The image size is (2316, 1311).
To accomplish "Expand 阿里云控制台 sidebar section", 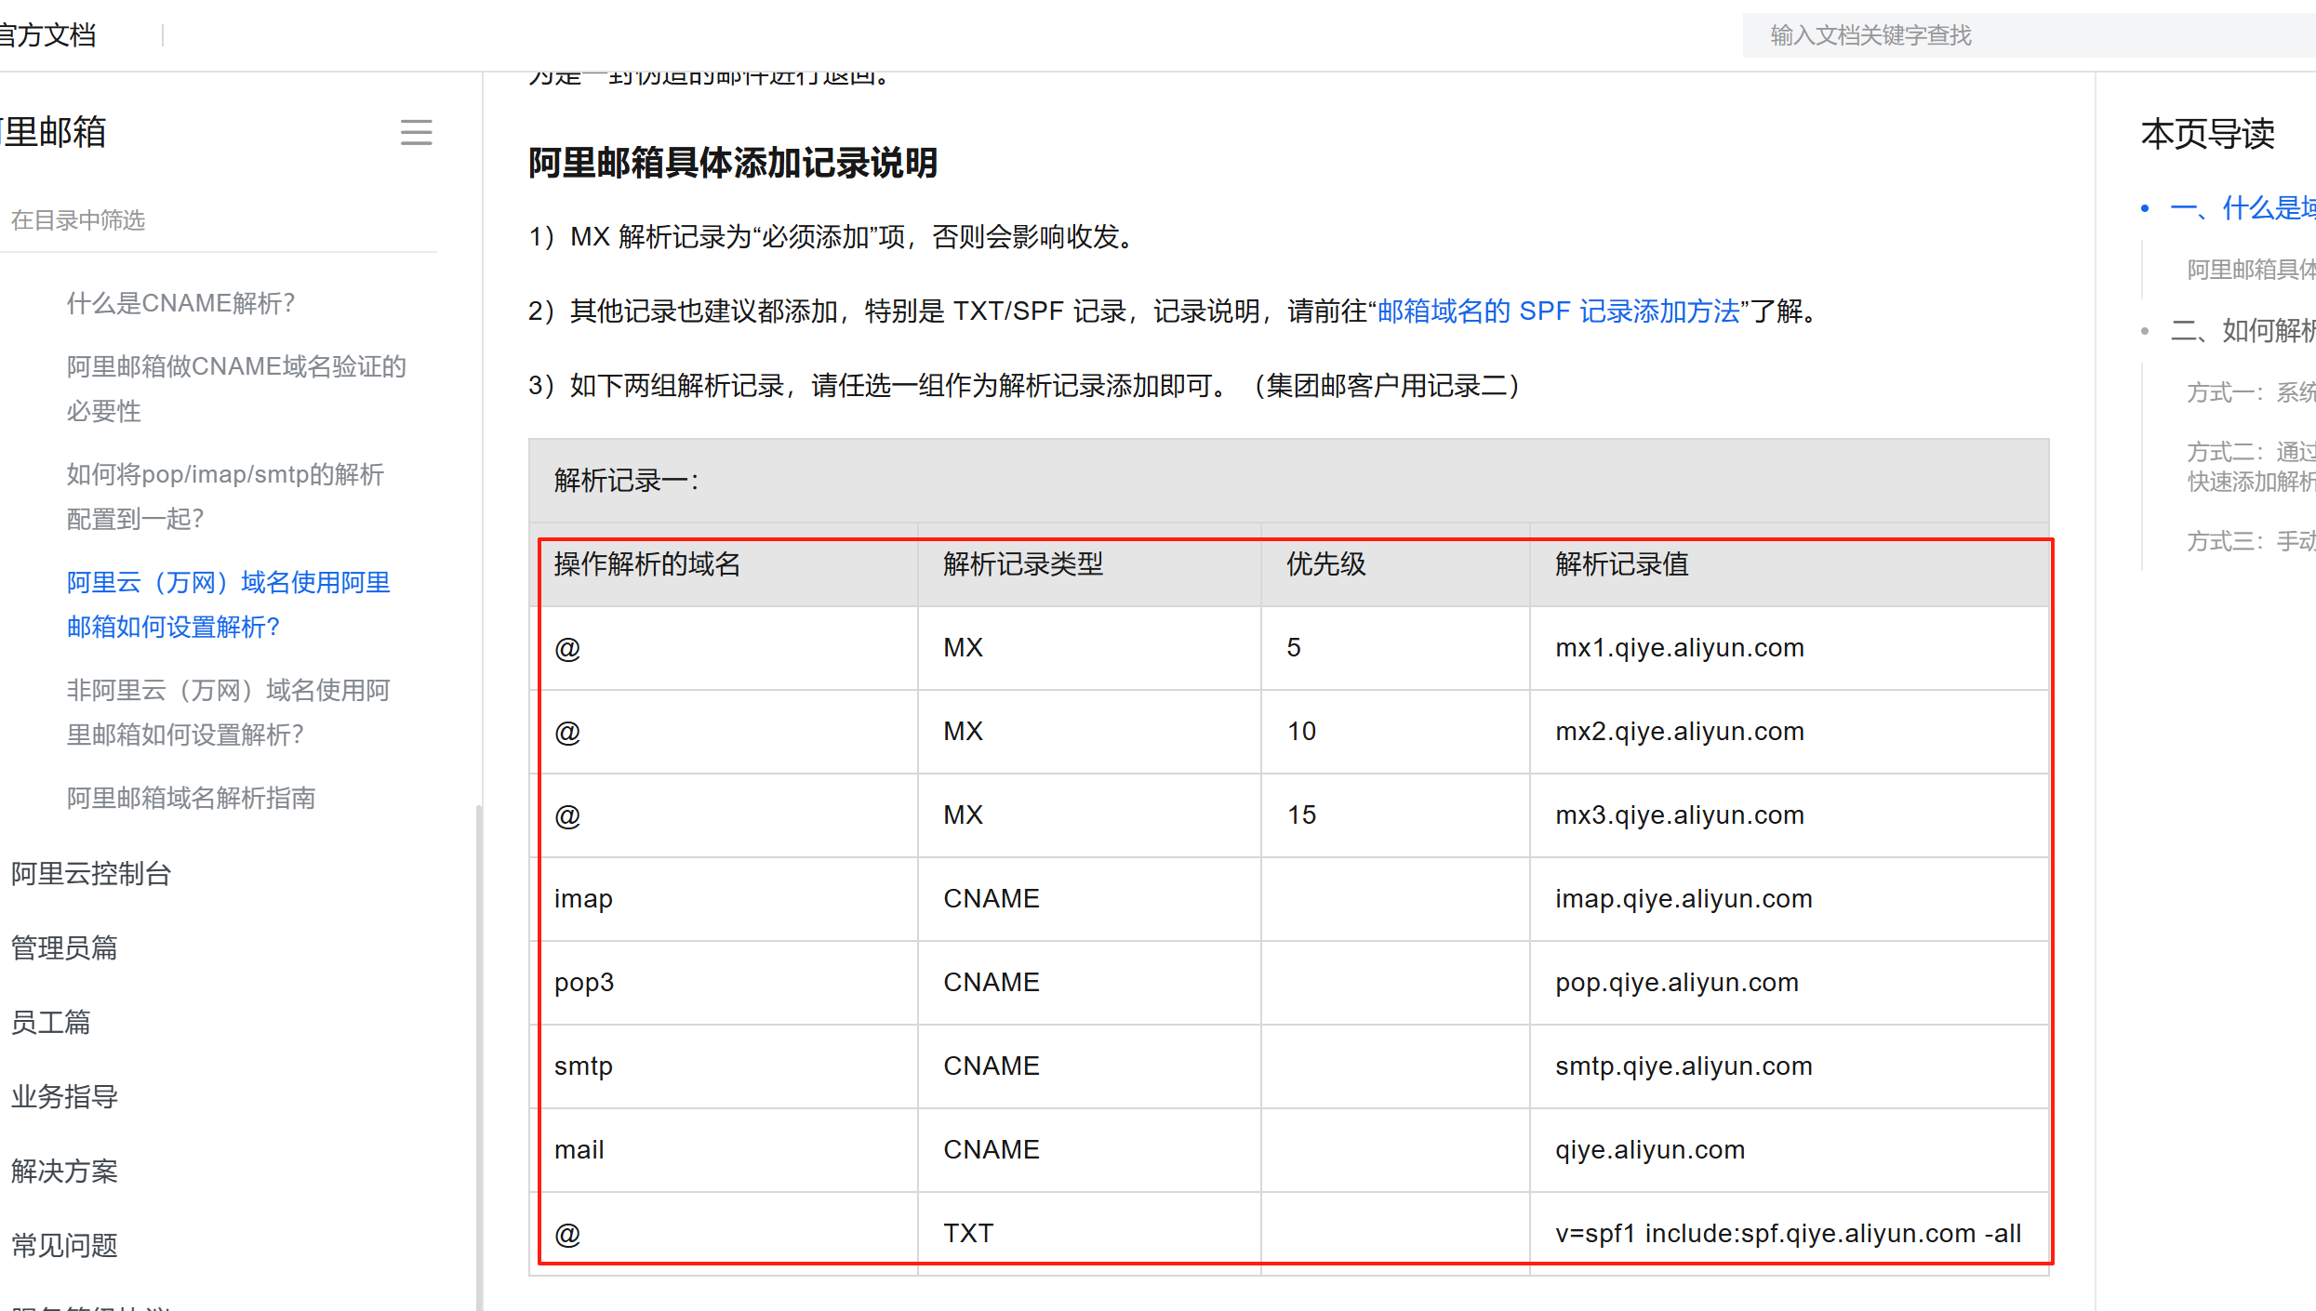I will point(91,874).
